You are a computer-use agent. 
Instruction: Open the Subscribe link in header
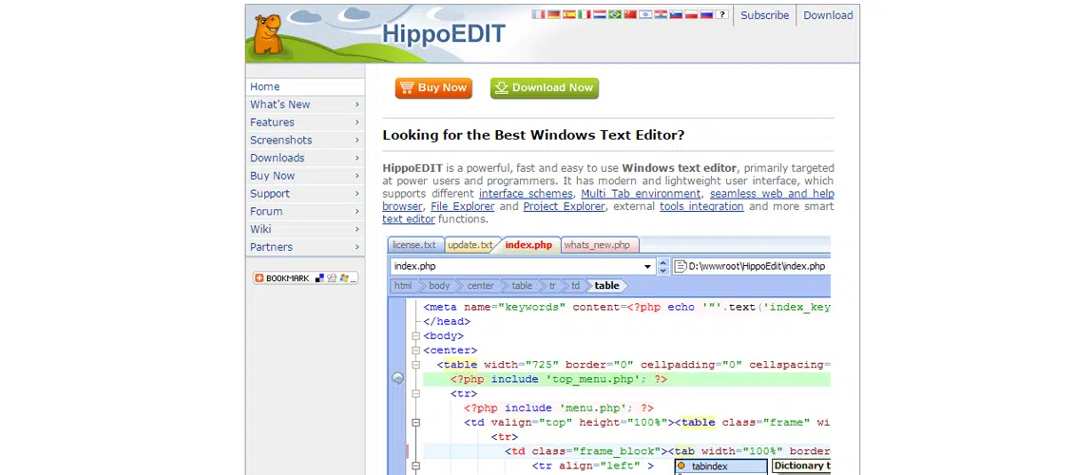[x=764, y=15]
